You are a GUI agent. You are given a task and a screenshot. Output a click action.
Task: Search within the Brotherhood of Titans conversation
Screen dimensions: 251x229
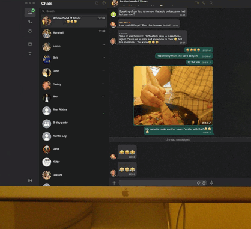[211, 3]
